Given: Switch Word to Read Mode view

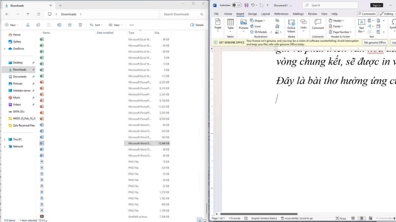Looking at the screenshot, I should tap(353, 218).
